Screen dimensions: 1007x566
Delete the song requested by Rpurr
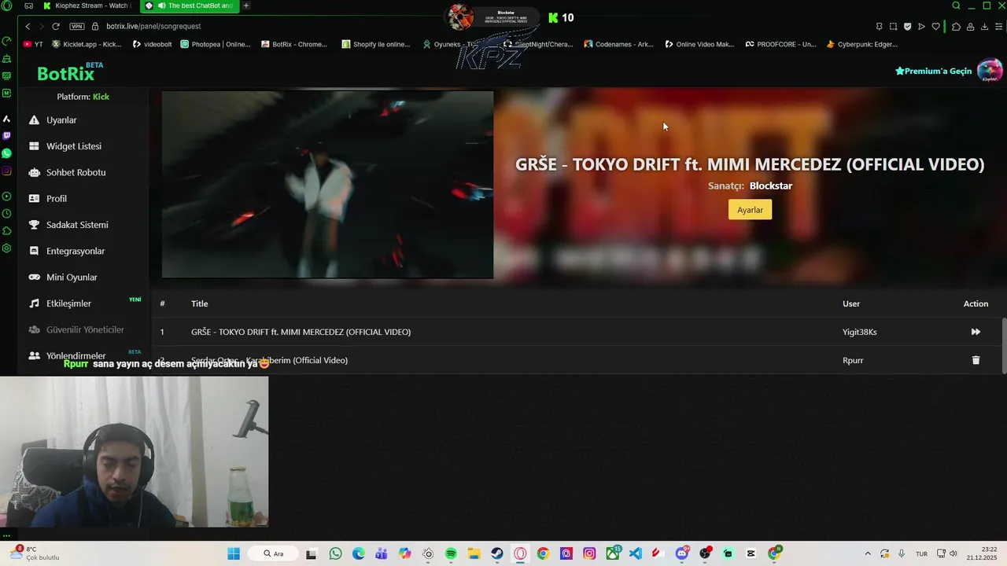[976, 360]
